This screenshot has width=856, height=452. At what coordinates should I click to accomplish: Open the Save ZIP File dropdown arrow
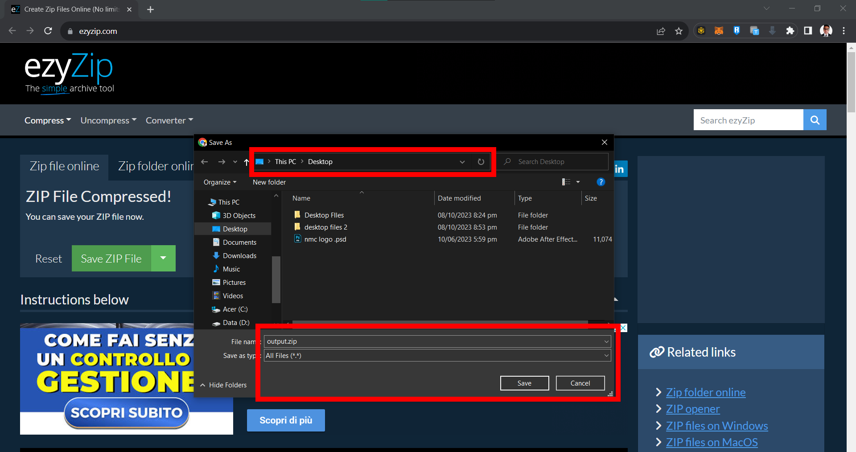[x=163, y=258]
